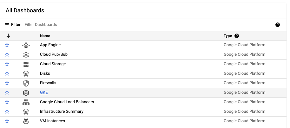
Task: Star the VM Instances dashboard
Action: pyautogui.click(x=7, y=121)
